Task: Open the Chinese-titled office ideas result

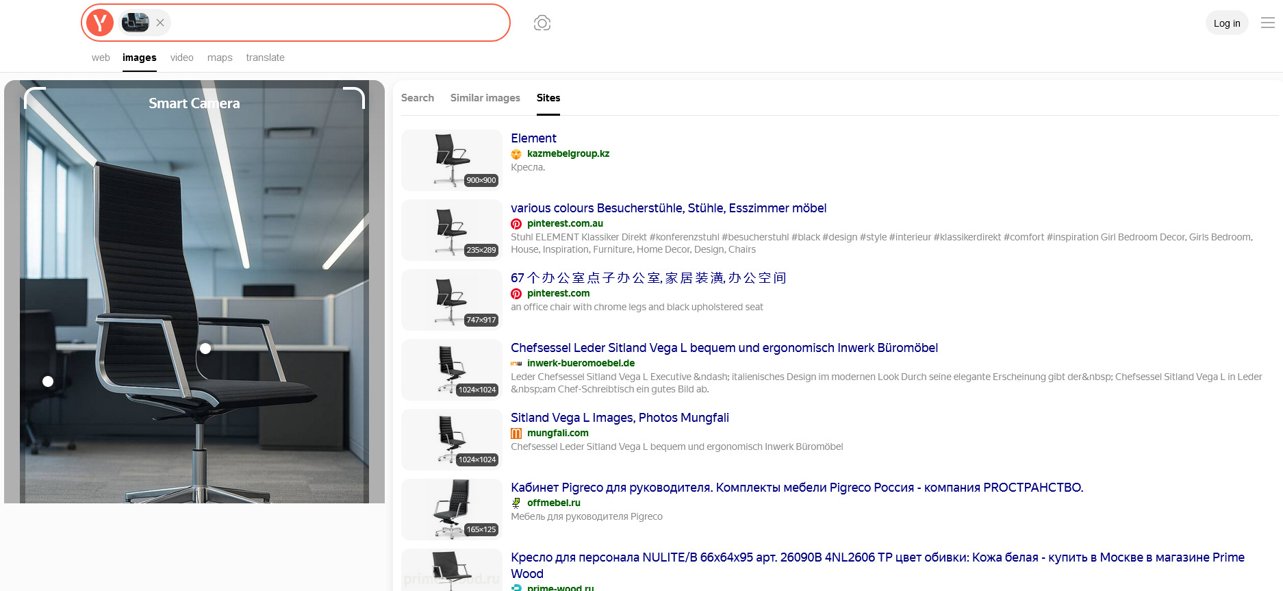Action: tap(648, 278)
